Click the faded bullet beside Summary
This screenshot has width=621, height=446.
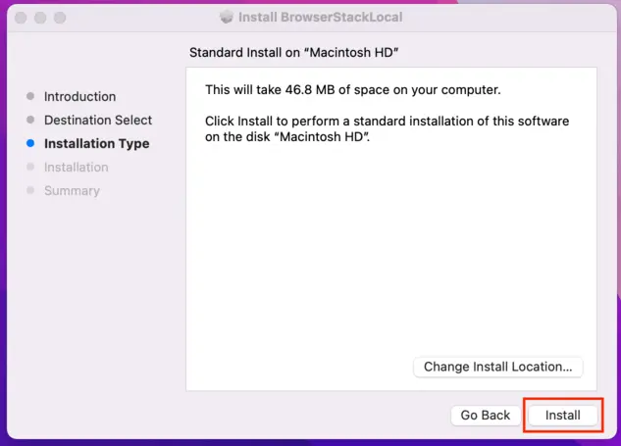click(30, 190)
